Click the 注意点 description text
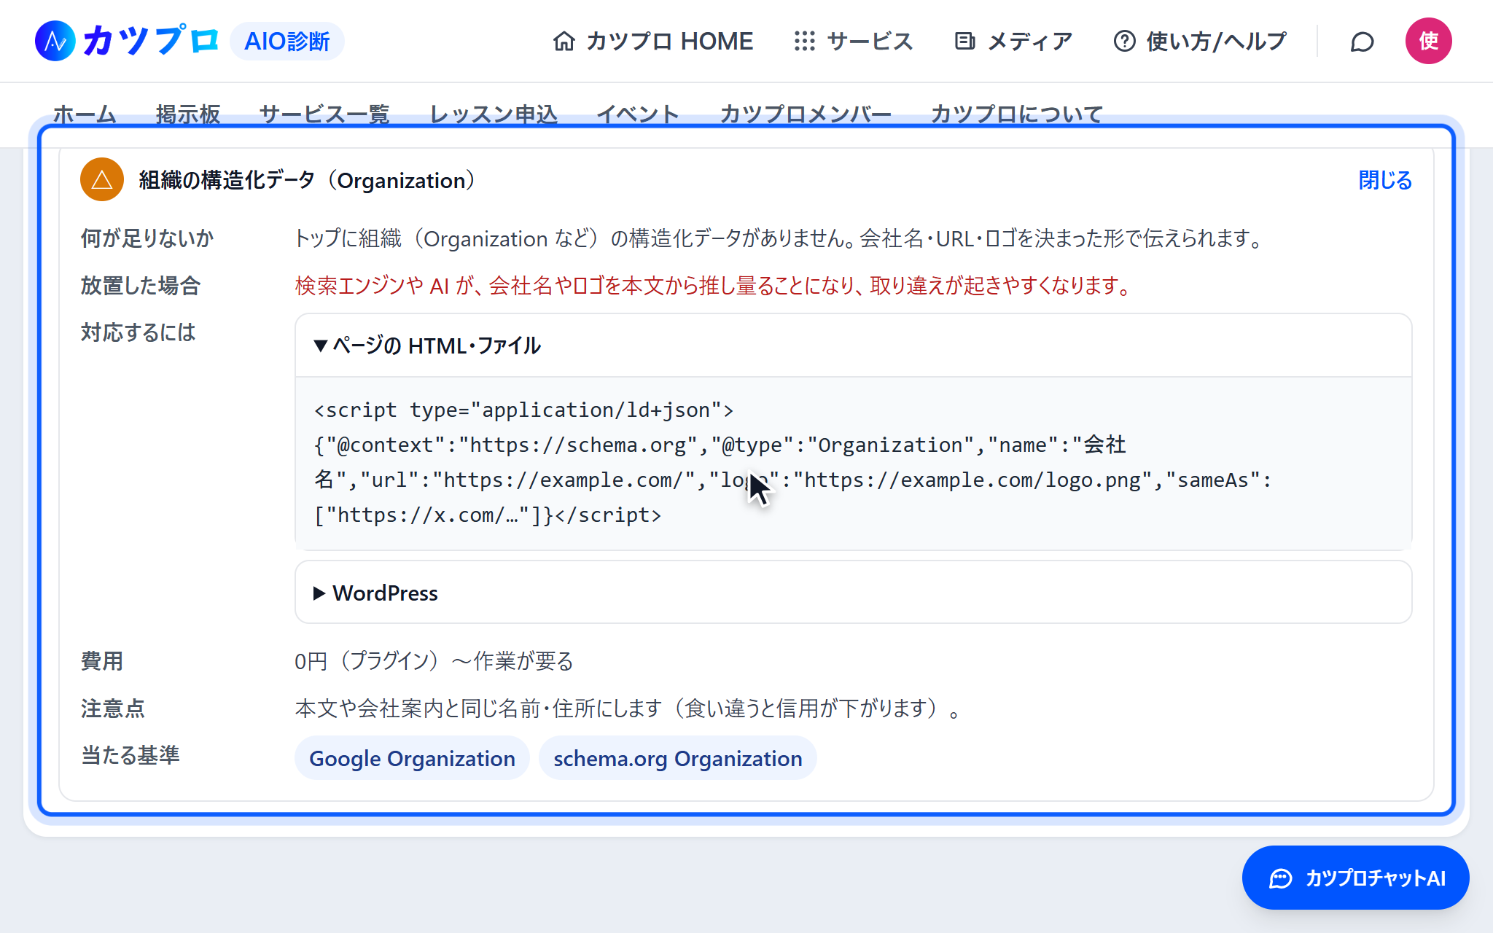The height and width of the screenshot is (933, 1493). 628,708
